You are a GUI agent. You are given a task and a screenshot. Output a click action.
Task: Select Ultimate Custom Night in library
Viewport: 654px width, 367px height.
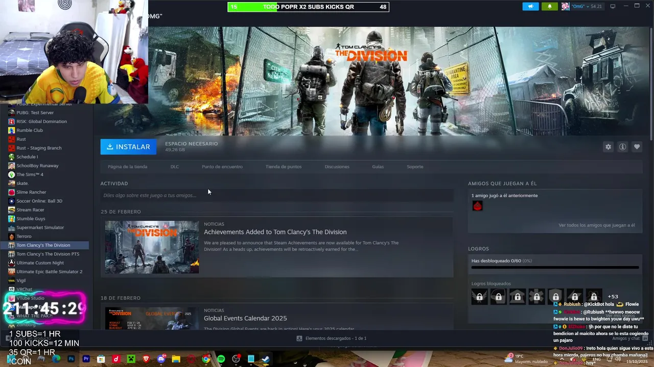point(40,263)
